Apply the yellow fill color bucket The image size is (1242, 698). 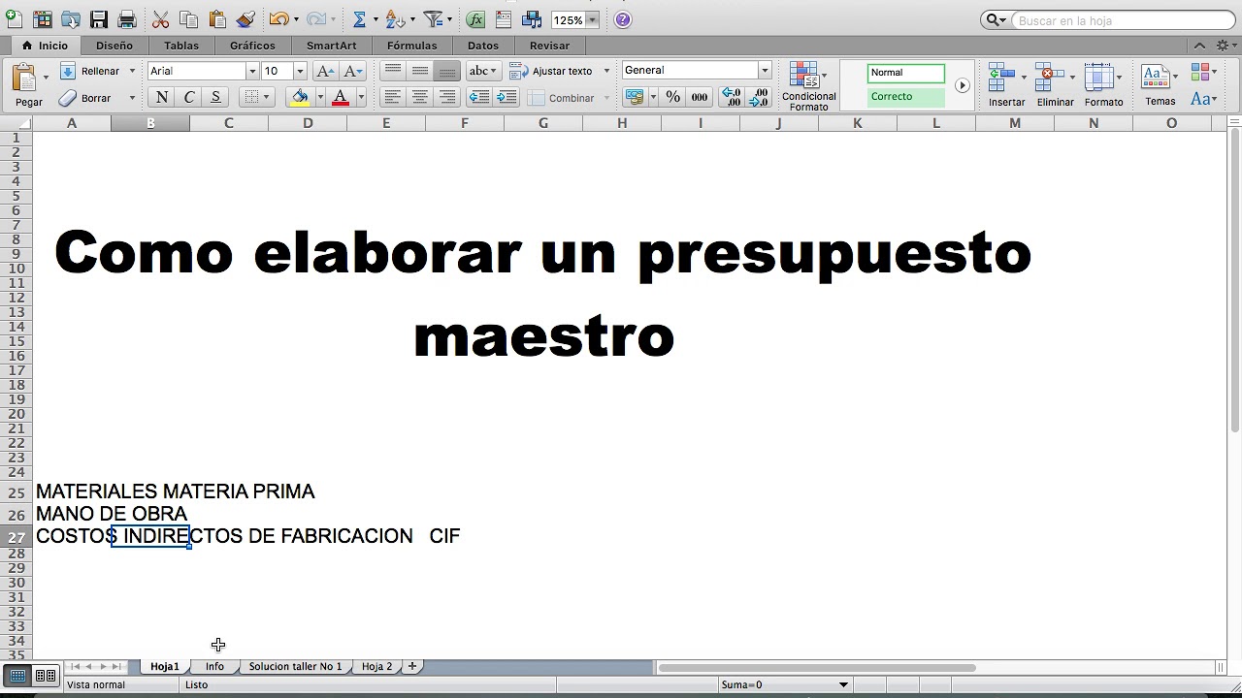299,97
